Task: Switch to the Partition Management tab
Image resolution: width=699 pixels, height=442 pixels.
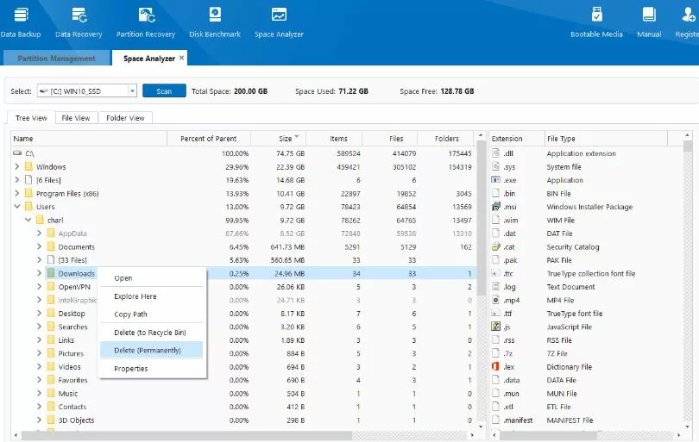Action: [56, 59]
